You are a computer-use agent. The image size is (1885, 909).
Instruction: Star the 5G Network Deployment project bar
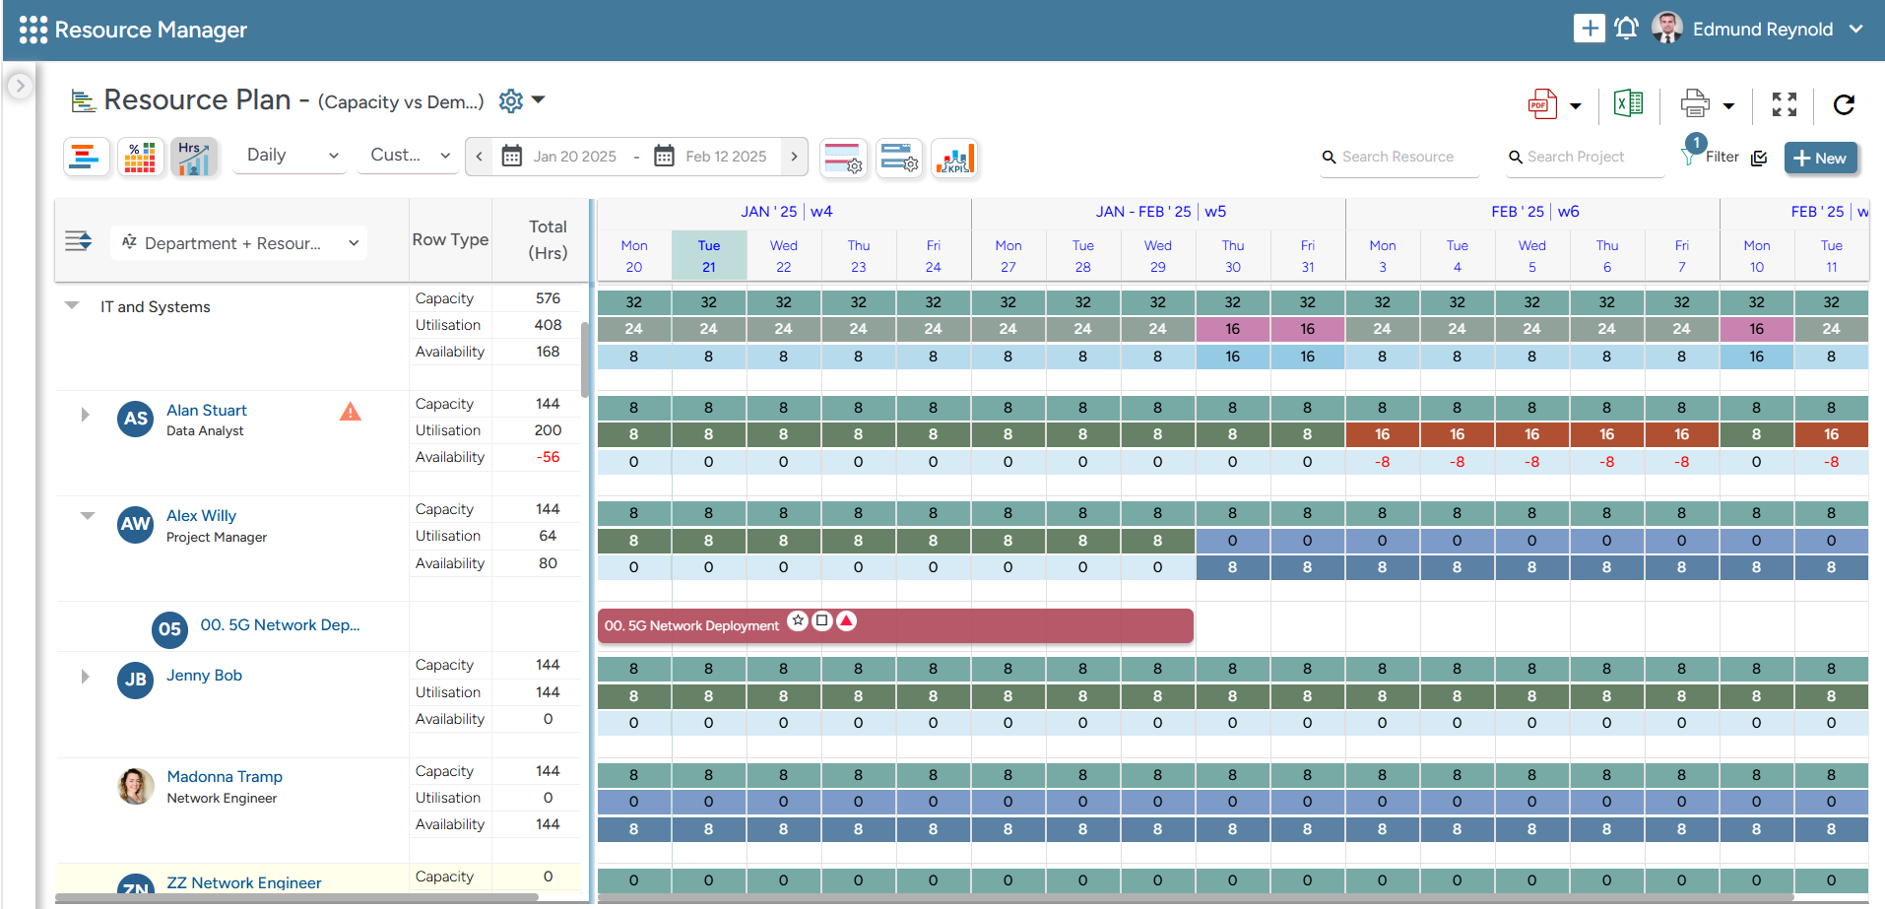point(798,620)
